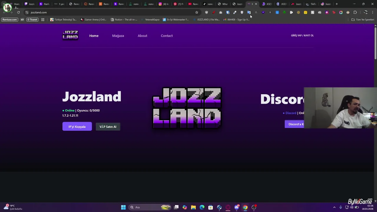Image resolution: width=377 pixels, height=212 pixels.
Task: Click the shield extension icon next to star
Action: pos(206,12)
